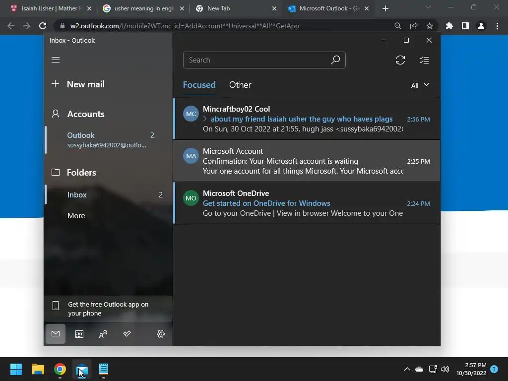This screenshot has width=508, height=381.
Task: Sync this view with refresh icon
Action: [x=400, y=60]
